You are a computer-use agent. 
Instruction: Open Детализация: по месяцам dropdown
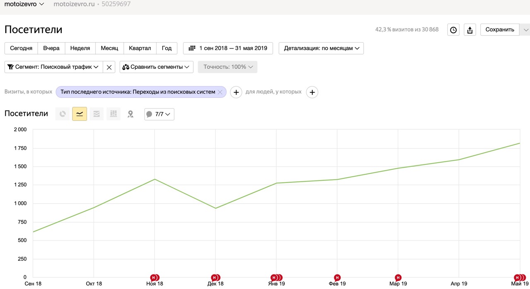[321, 48]
